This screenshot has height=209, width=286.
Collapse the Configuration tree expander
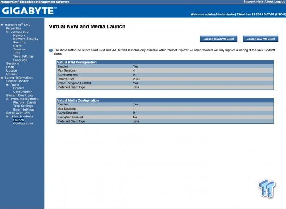(8, 32)
